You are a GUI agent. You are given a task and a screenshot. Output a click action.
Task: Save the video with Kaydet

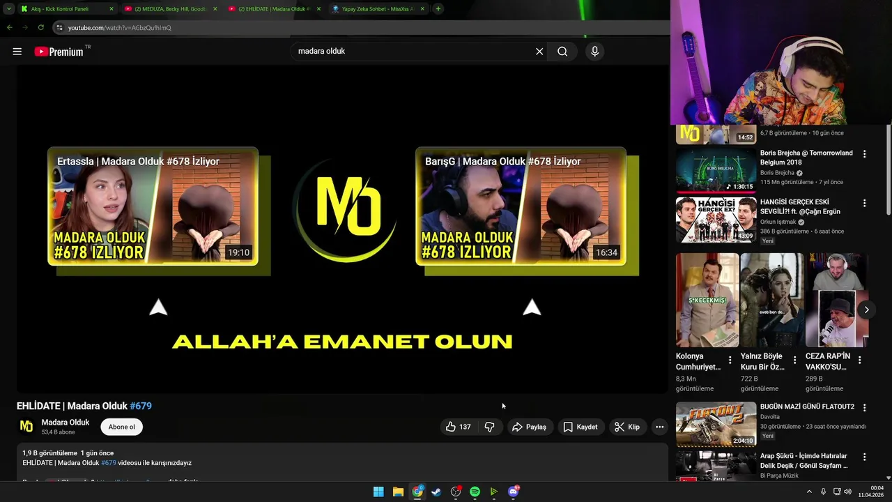coord(580,427)
